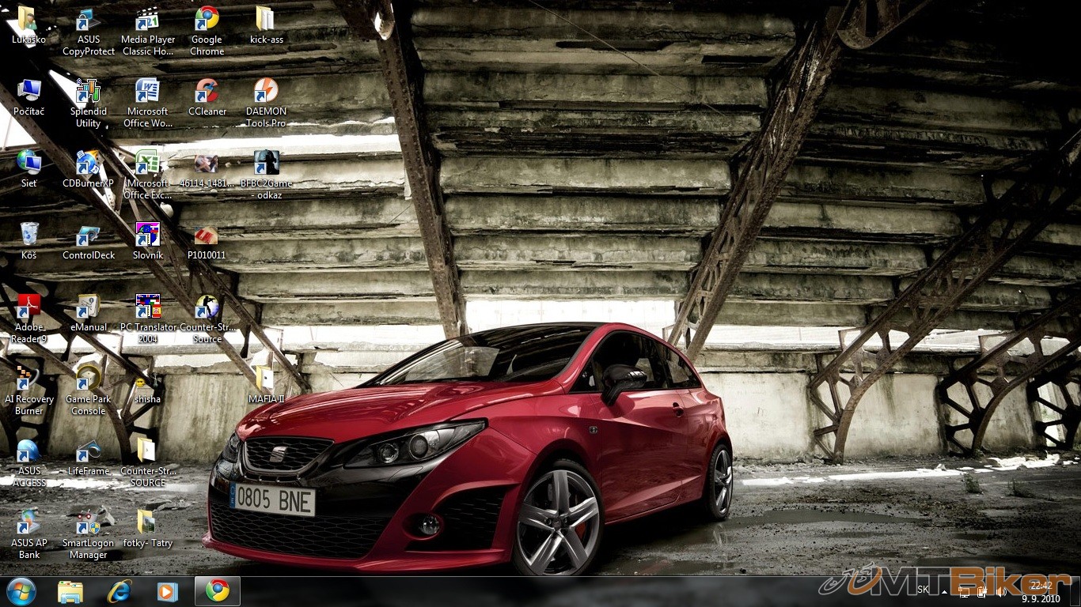
Task: Open the Google Chrome desktop shortcut
Action: [207, 21]
